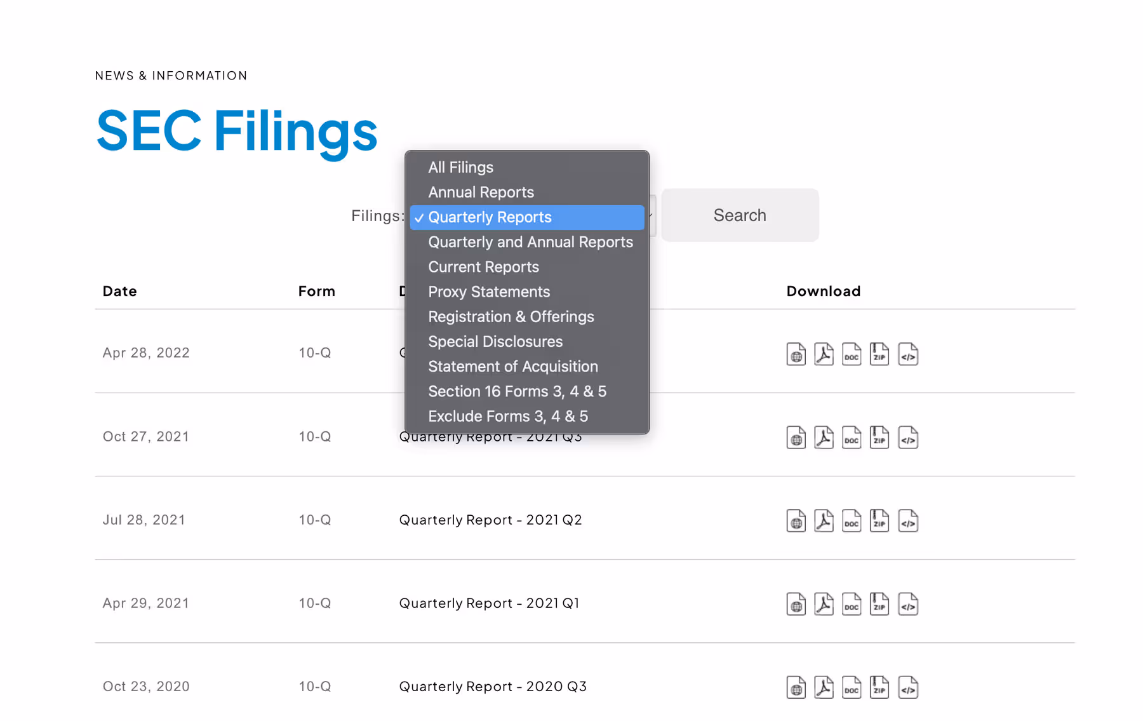Open XBRL code file for Oct 27, 2021 filing
1143x721 pixels.
pos(908,437)
